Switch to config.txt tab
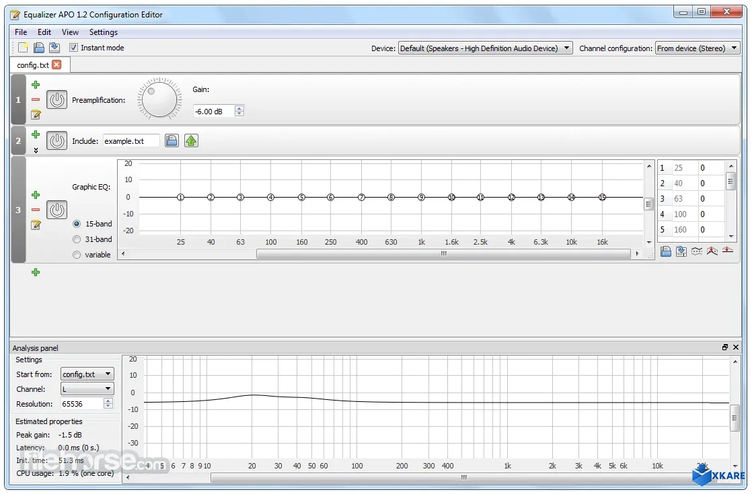The width and height of the screenshot is (752, 494). pos(32,65)
